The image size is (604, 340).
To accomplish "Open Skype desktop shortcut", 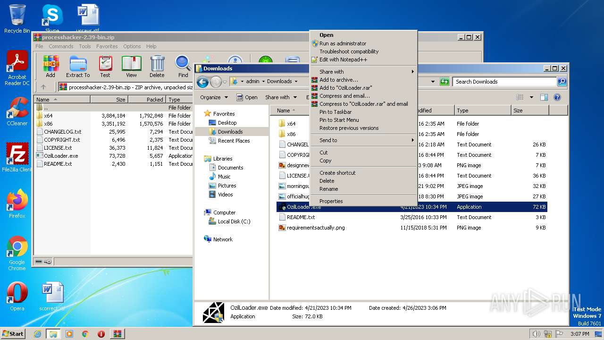I will tap(52, 18).
